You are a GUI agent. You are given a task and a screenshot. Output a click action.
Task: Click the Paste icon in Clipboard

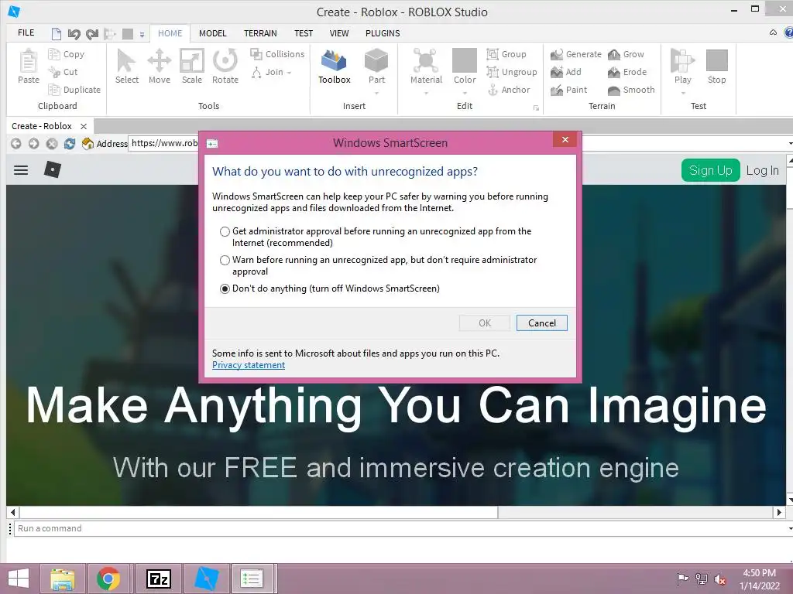29,62
